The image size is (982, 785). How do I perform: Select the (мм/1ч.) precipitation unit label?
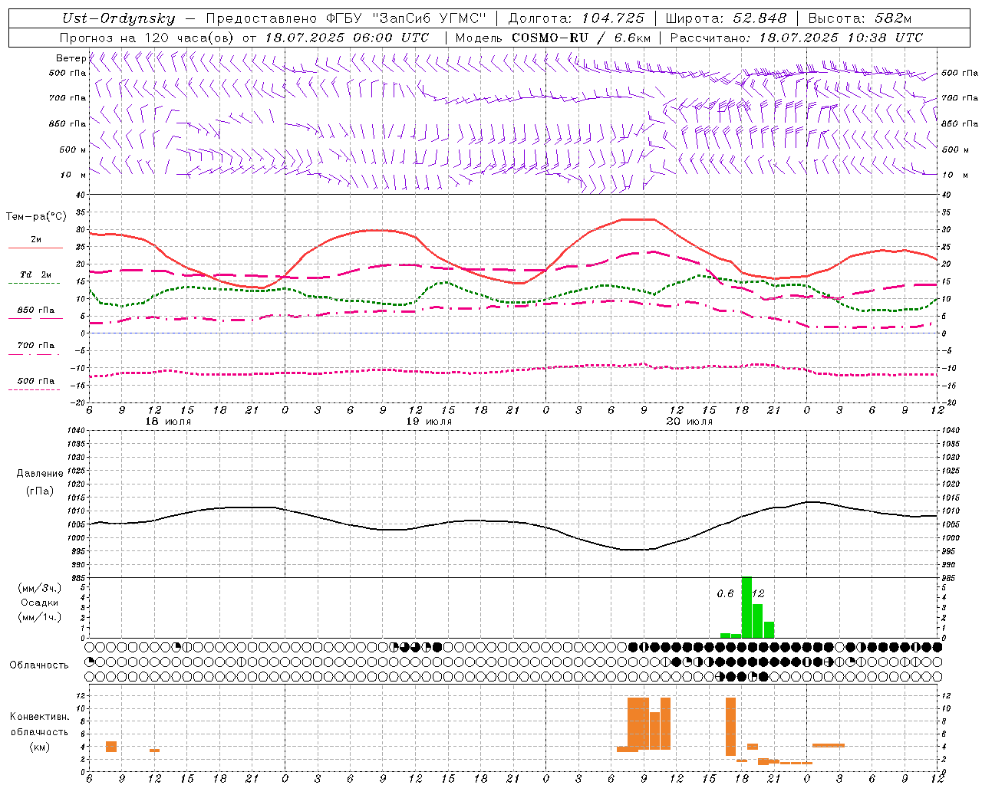click(x=39, y=617)
